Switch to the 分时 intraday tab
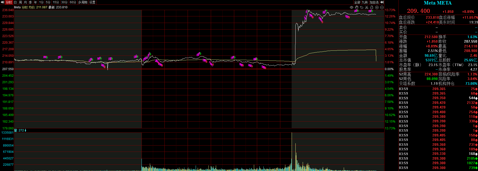The height and width of the screenshot is (171, 478). coord(9,2)
